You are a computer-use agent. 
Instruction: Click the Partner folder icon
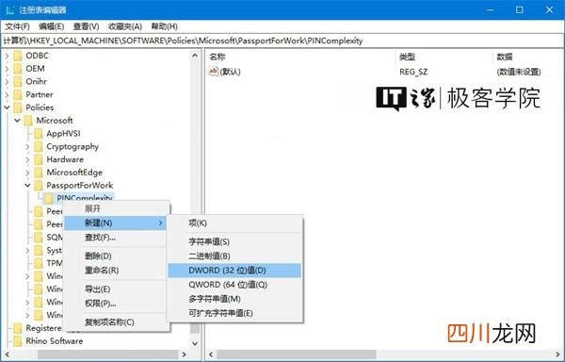click(18, 94)
